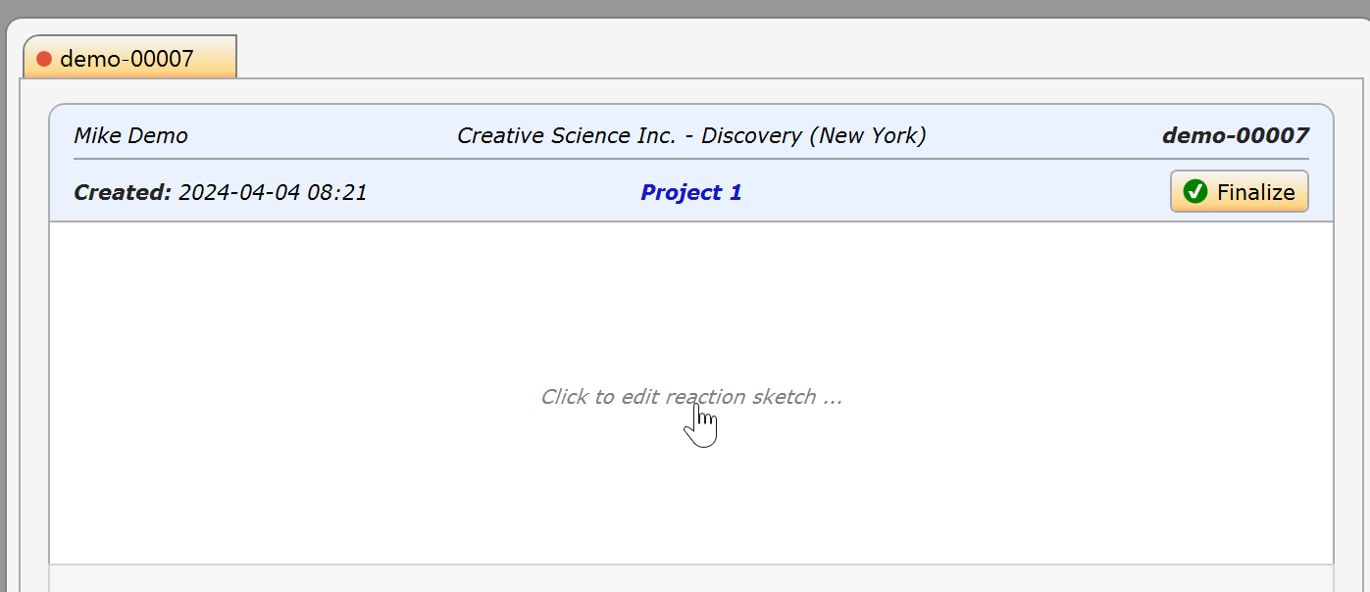Select the author name Mike Demo
Image resolution: width=1370 pixels, height=592 pixels.
tap(130, 135)
